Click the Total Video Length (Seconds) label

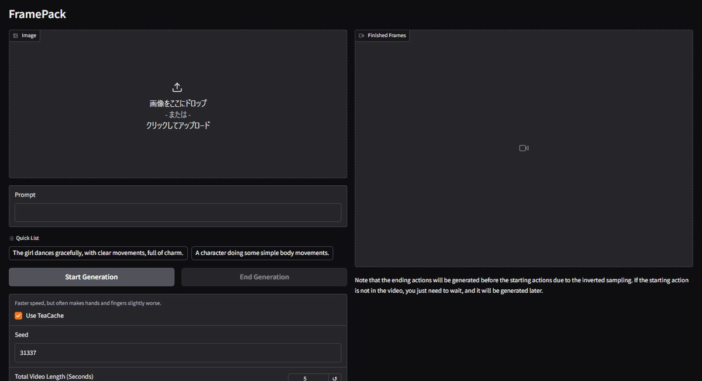pyautogui.click(x=54, y=377)
